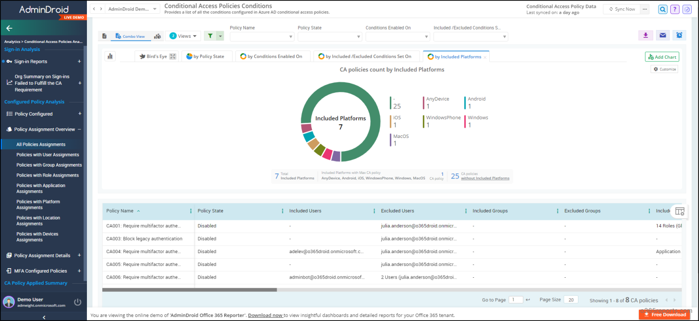Image resolution: width=699 pixels, height=321 pixels.
Task: Switch to chart-only view icon
Action: coord(157,36)
